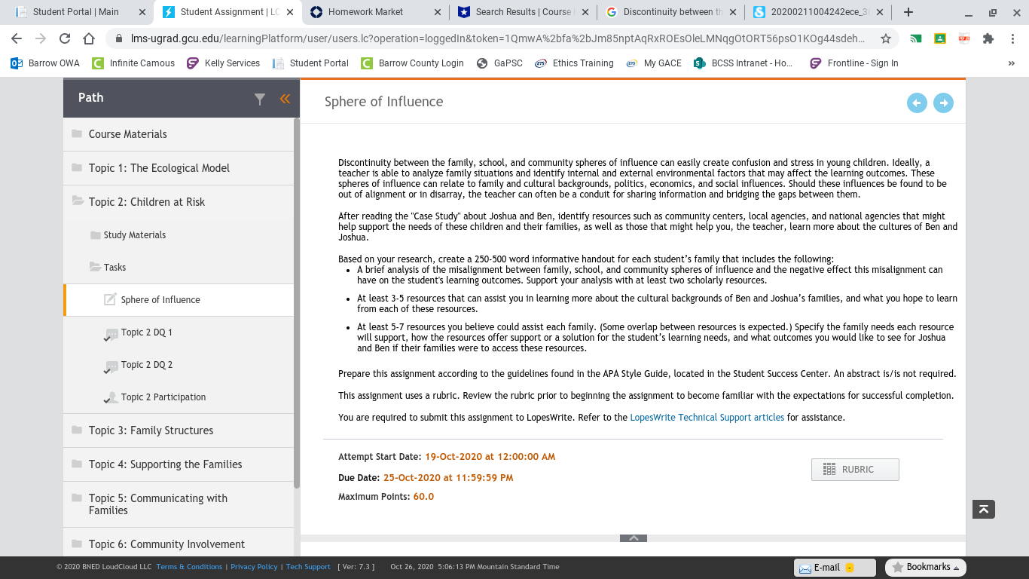
Task: Expand Topic 1: The Ecological Model
Action: click(x=179, y=168)
